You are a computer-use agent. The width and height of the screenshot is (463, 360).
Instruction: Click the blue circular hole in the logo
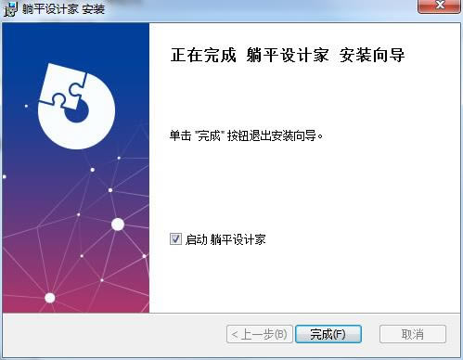[x=77, y=111]
